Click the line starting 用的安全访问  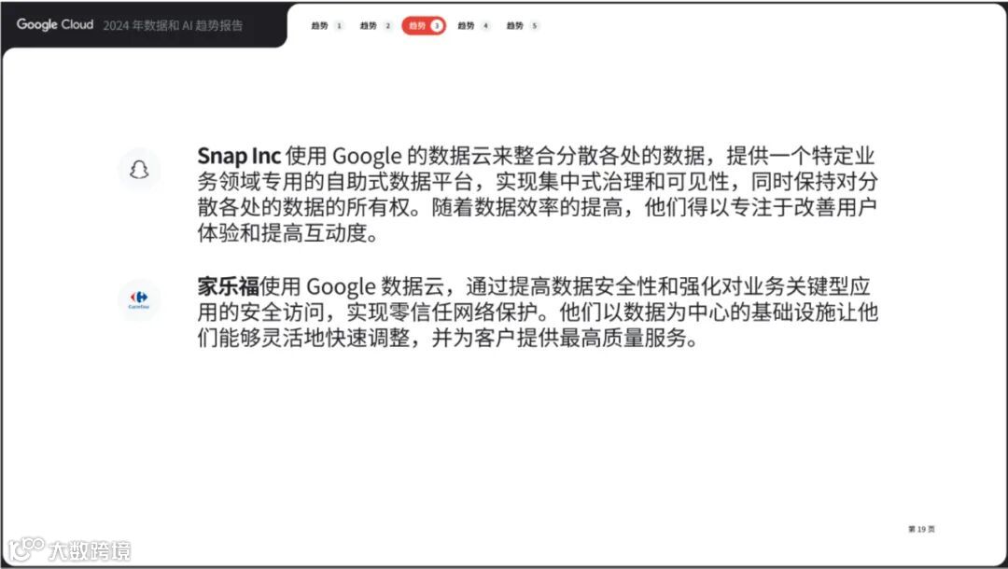(x=538, y=312)
